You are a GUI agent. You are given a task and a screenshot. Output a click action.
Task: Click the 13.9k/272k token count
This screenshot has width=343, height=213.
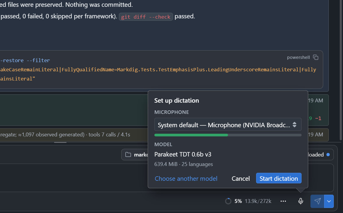click(x=258, y=201)
